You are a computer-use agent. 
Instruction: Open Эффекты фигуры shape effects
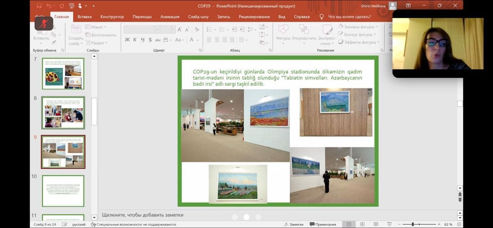tap(359, 42)
